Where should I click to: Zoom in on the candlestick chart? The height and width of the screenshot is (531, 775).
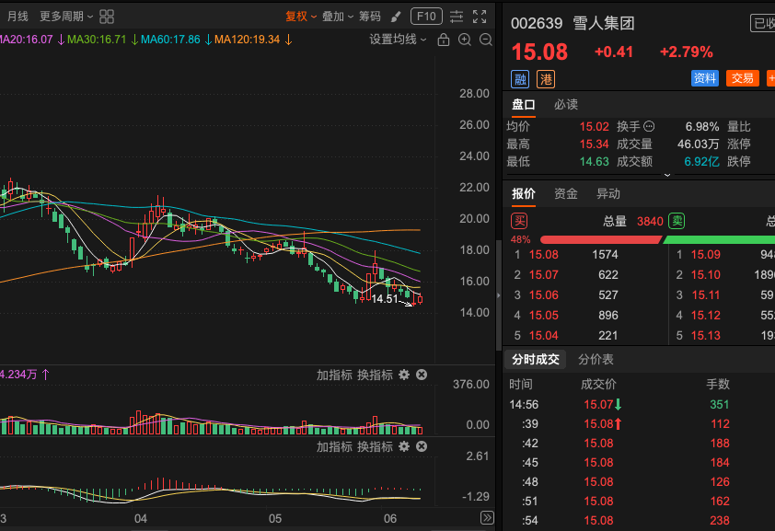click(x=465, y=40)
